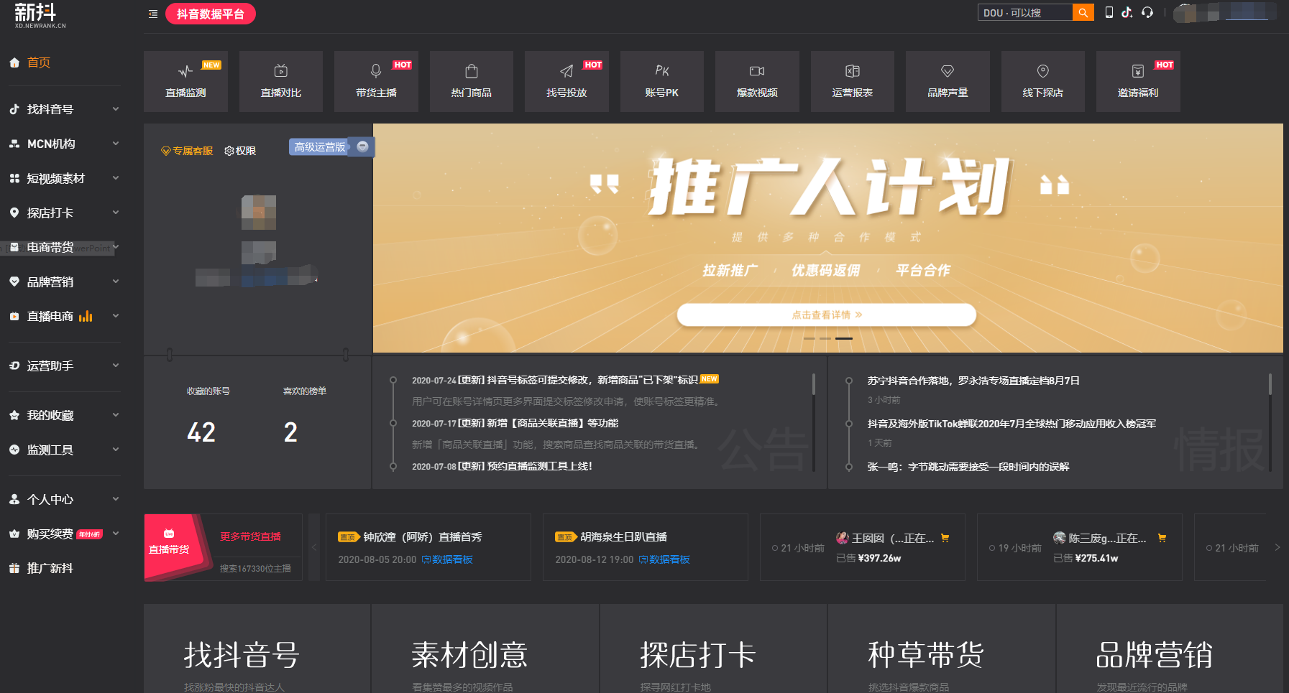The image size is (1289, 693).
Task: Open the 直播监测 live monitoring tile
Action: (x=185, y=81)
